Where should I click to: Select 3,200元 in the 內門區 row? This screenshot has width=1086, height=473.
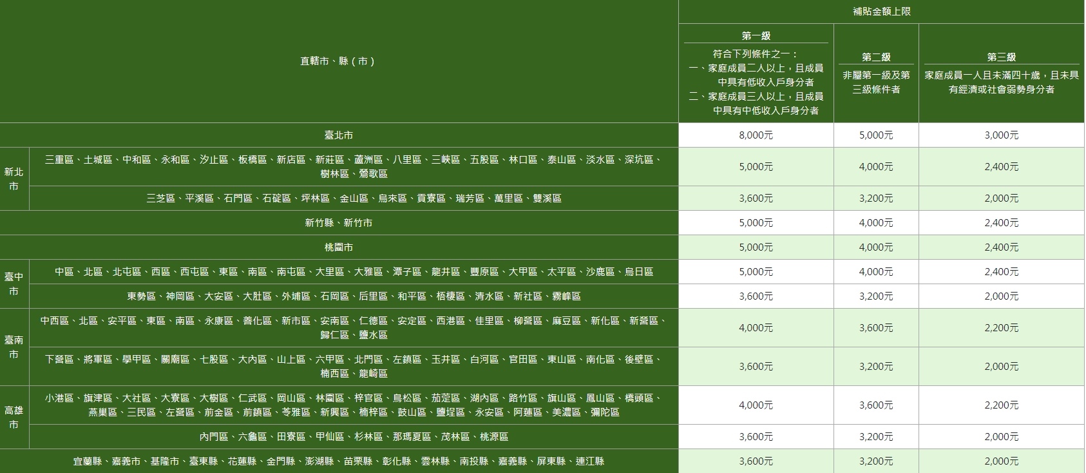[x=876, y=437]
